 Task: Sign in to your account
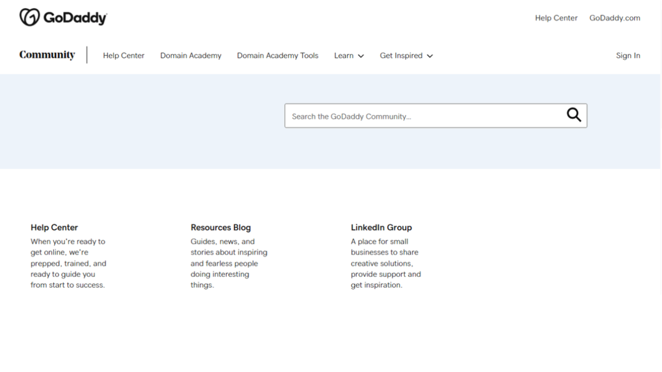pyautogui.click(x=628, y=55)
